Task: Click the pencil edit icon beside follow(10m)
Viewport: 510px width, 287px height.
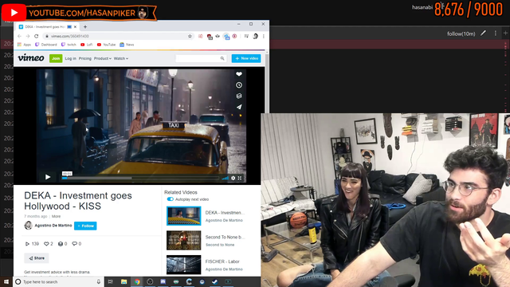Action: point(484,33)
